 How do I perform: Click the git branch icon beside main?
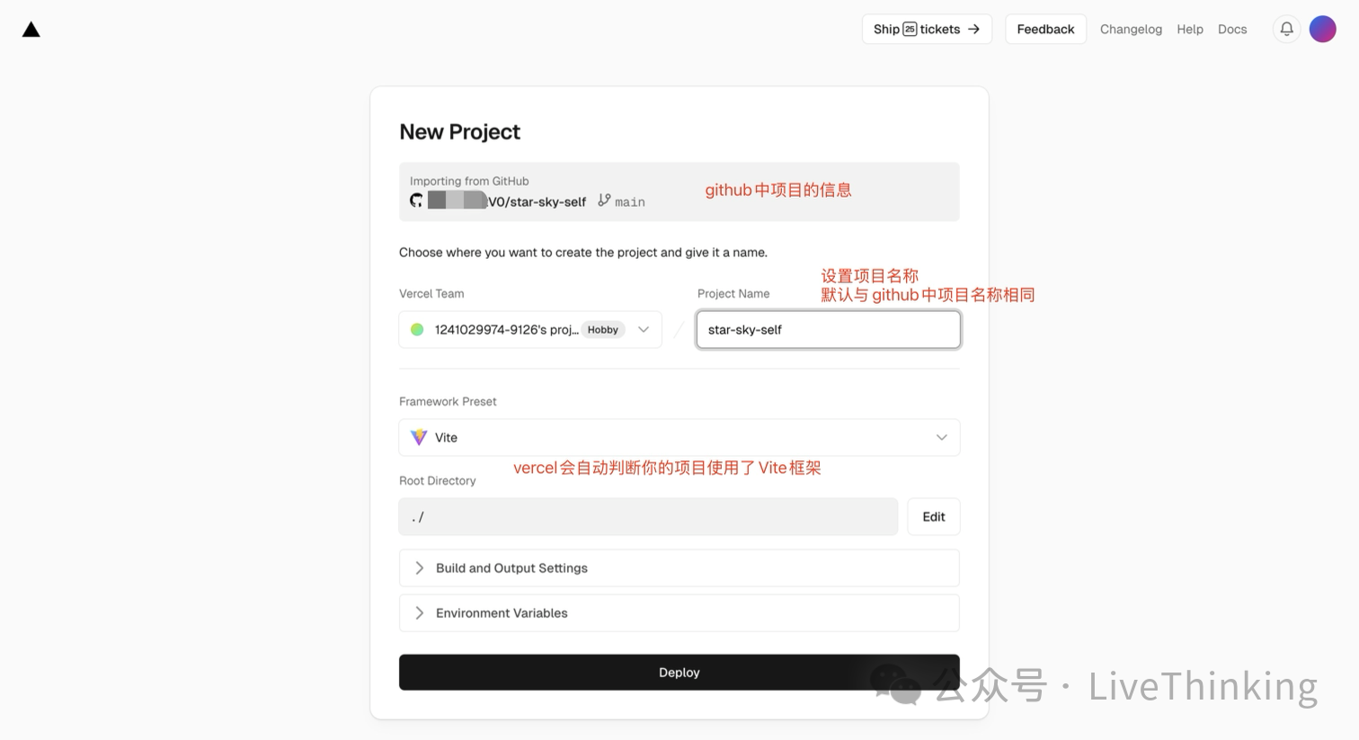pos(604,201)
